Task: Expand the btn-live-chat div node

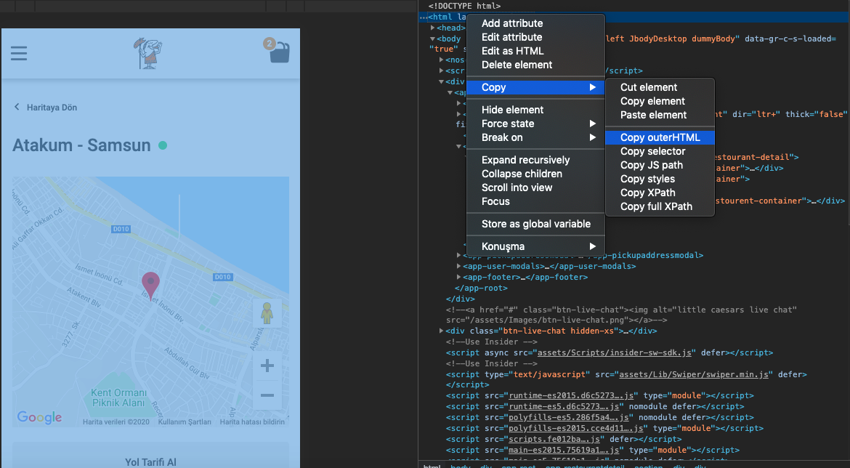Action: pos(441,331)
